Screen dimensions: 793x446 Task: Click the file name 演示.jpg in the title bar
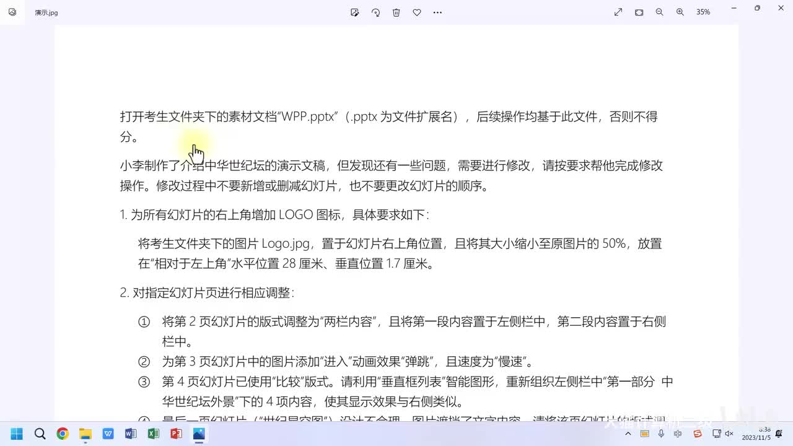(46, 12)
